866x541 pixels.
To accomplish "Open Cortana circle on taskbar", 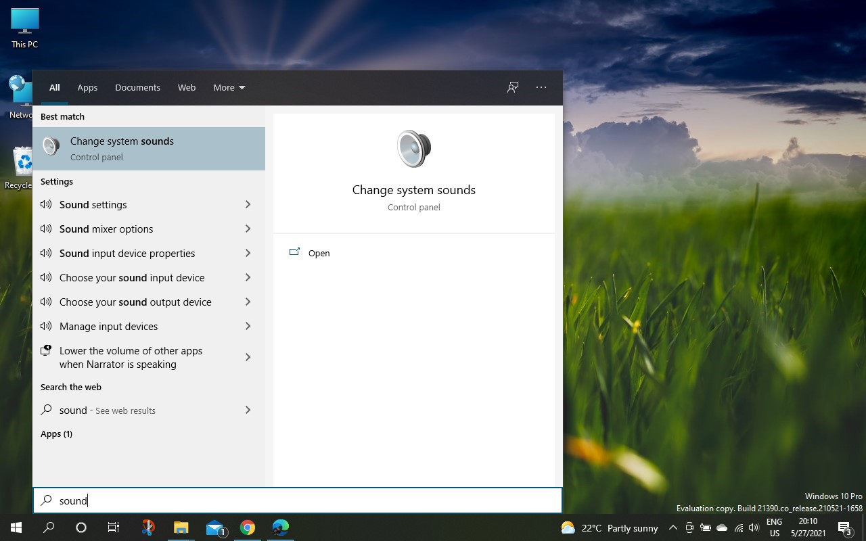I will 81,527.
